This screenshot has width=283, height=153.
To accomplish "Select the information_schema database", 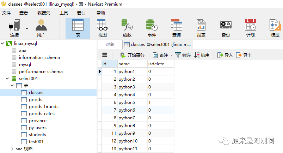I will 39,58.
